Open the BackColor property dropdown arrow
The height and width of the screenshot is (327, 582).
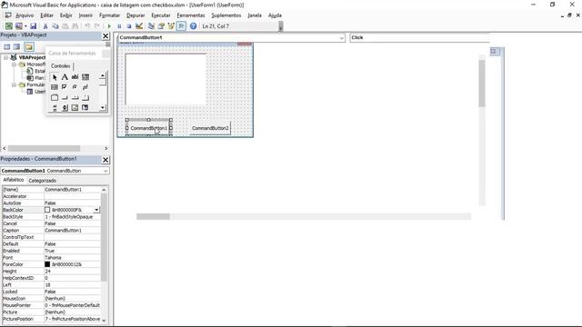coord(96,210)
